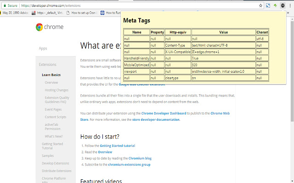This screenshot has height=183, width=294.
Task: Click the green extension icon in toolbar
Action: point(275,5)
